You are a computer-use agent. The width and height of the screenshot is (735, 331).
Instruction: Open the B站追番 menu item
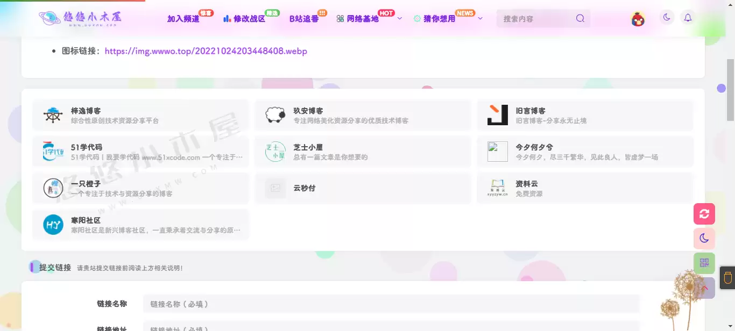[303, 18]
